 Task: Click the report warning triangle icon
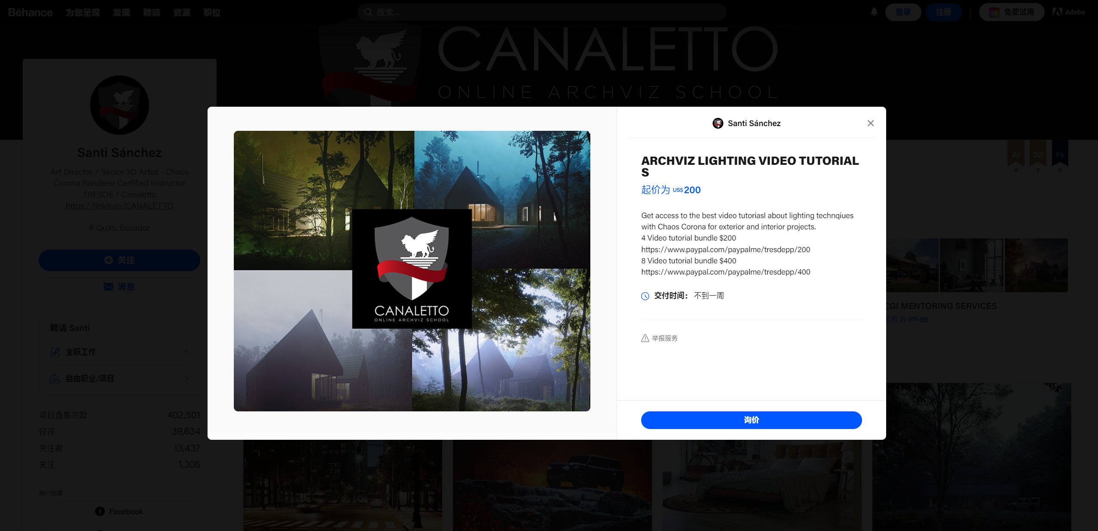click(x=645, y=338)
